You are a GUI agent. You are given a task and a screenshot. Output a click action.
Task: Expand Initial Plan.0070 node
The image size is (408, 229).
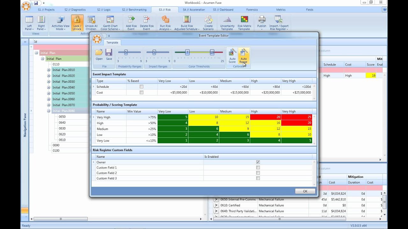49,105
